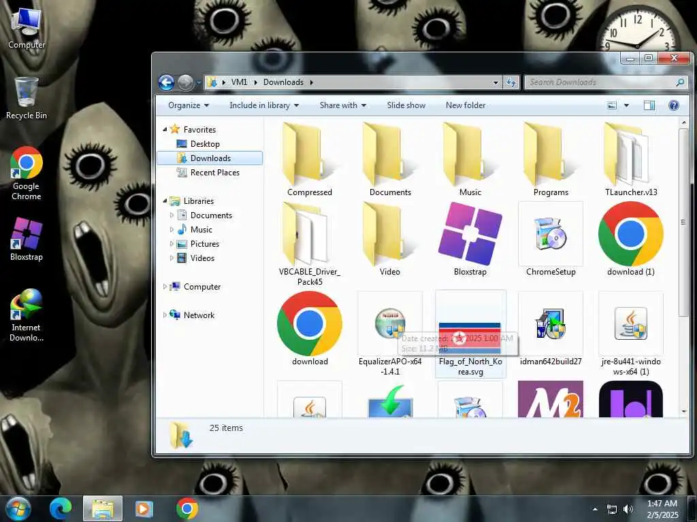Open the Video folder

click(390, 239)
